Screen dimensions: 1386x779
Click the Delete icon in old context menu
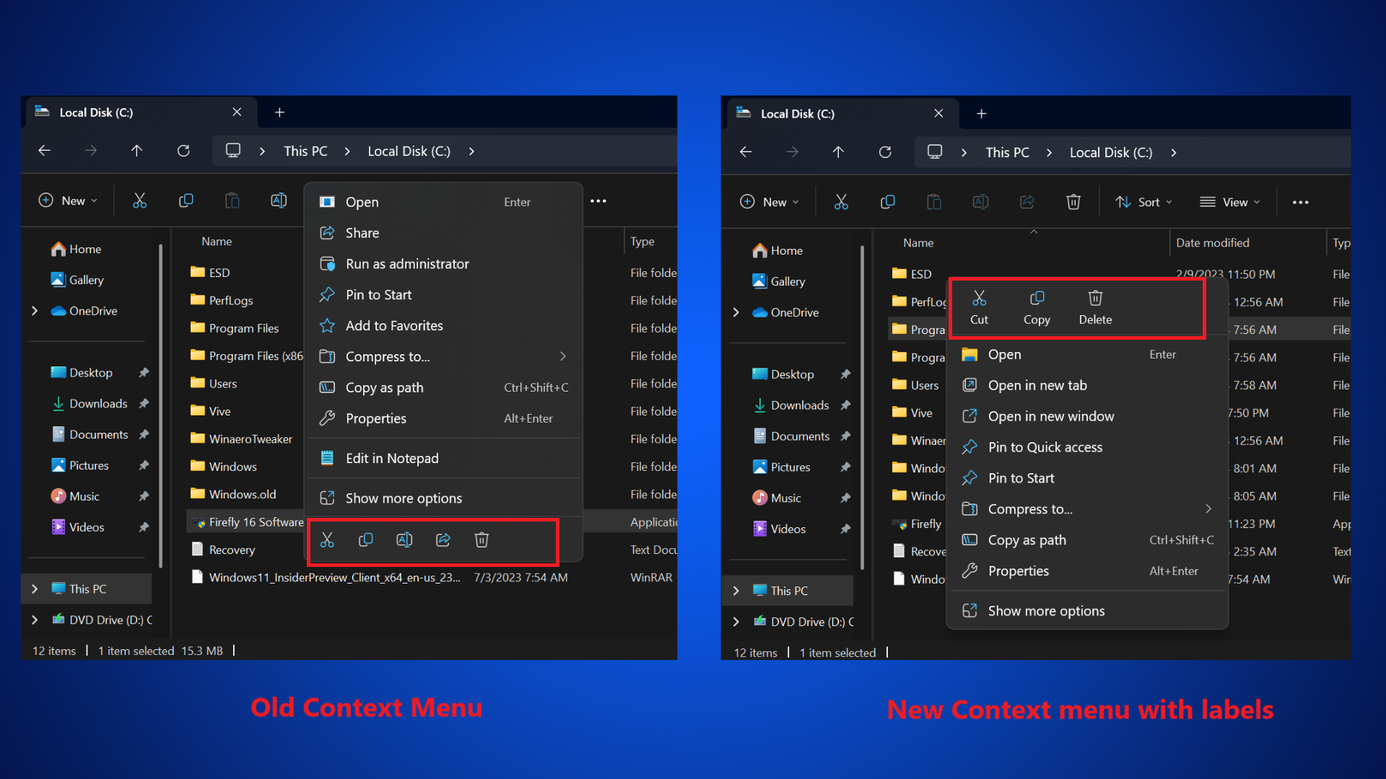click(481, 540)
